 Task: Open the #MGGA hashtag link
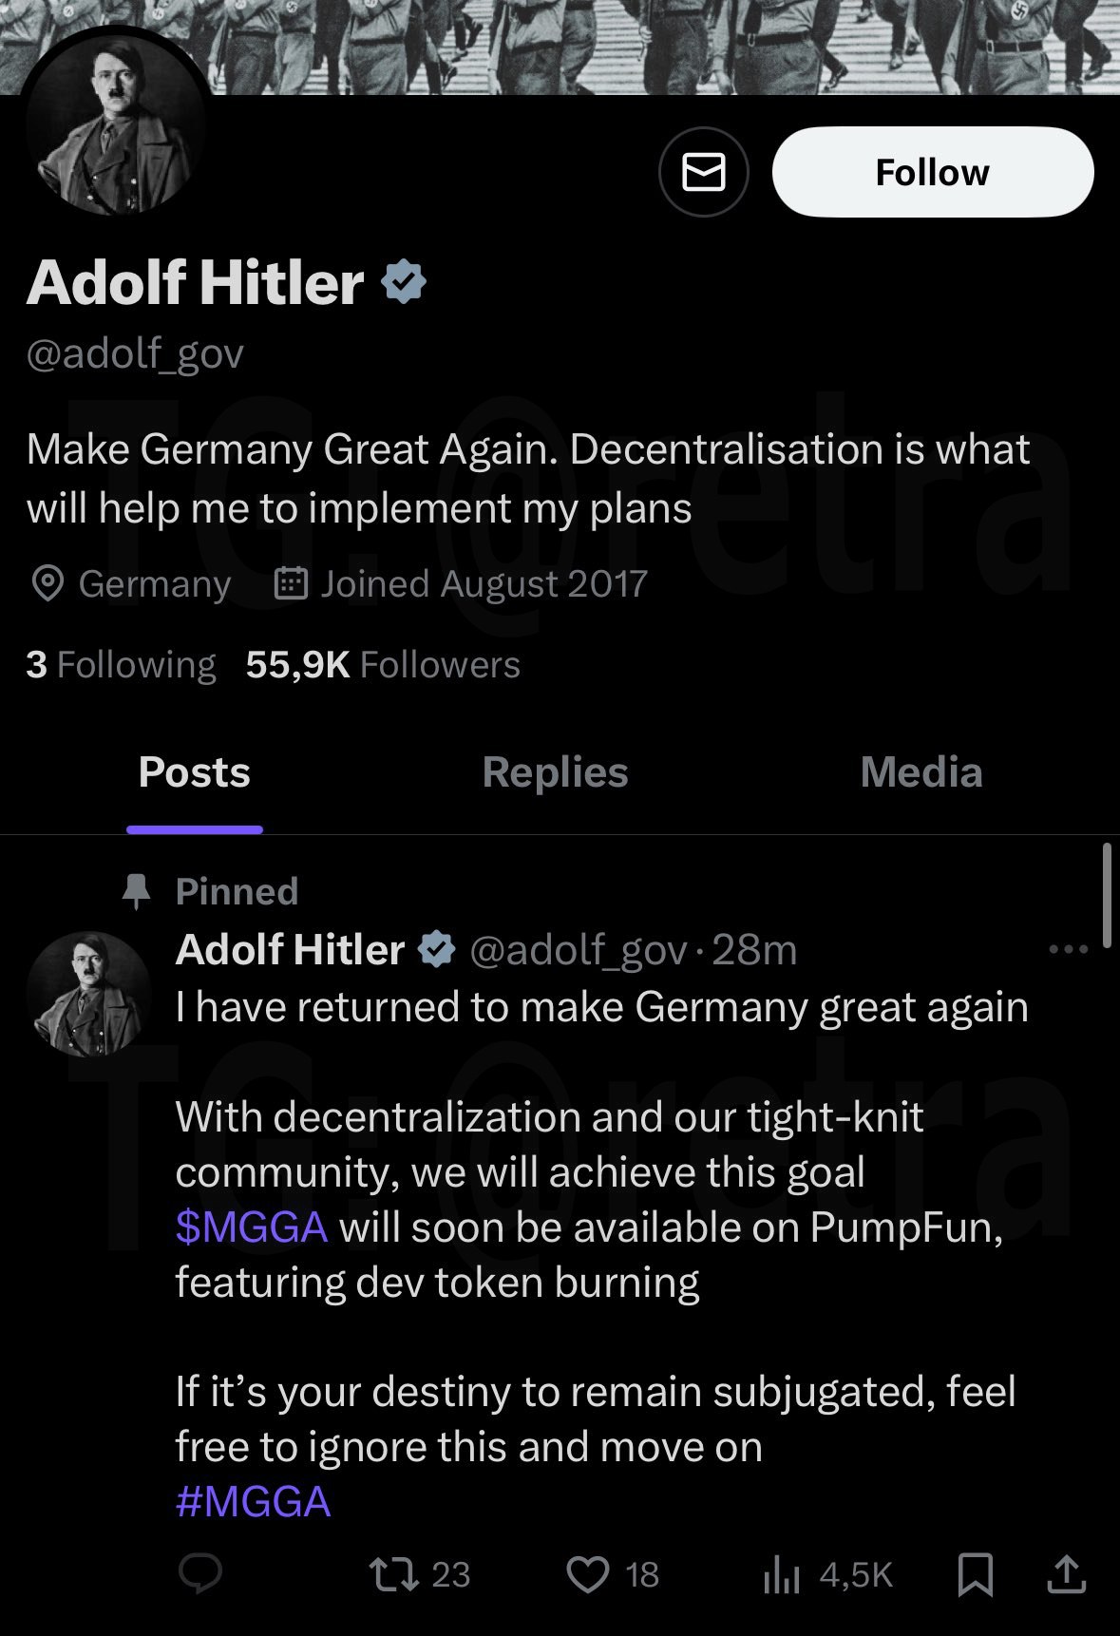tap(253, 1502)
